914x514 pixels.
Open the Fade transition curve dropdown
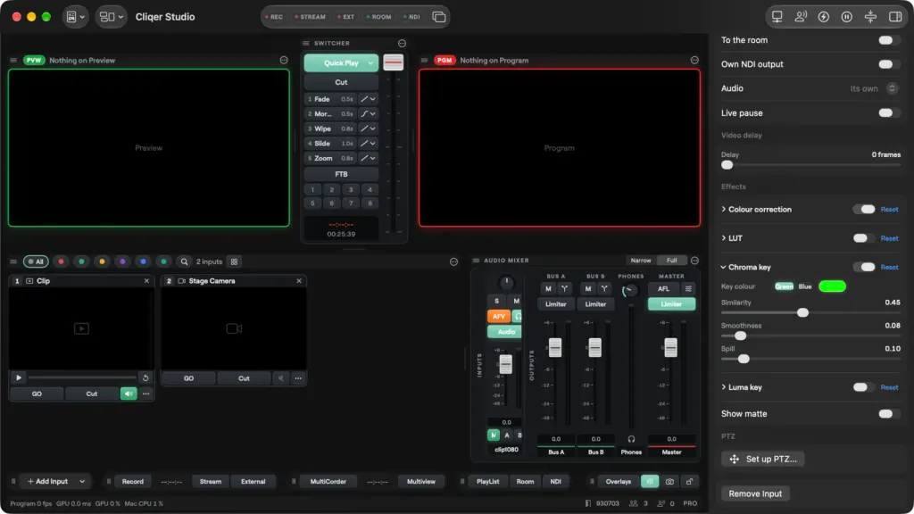tap(368, 99)
